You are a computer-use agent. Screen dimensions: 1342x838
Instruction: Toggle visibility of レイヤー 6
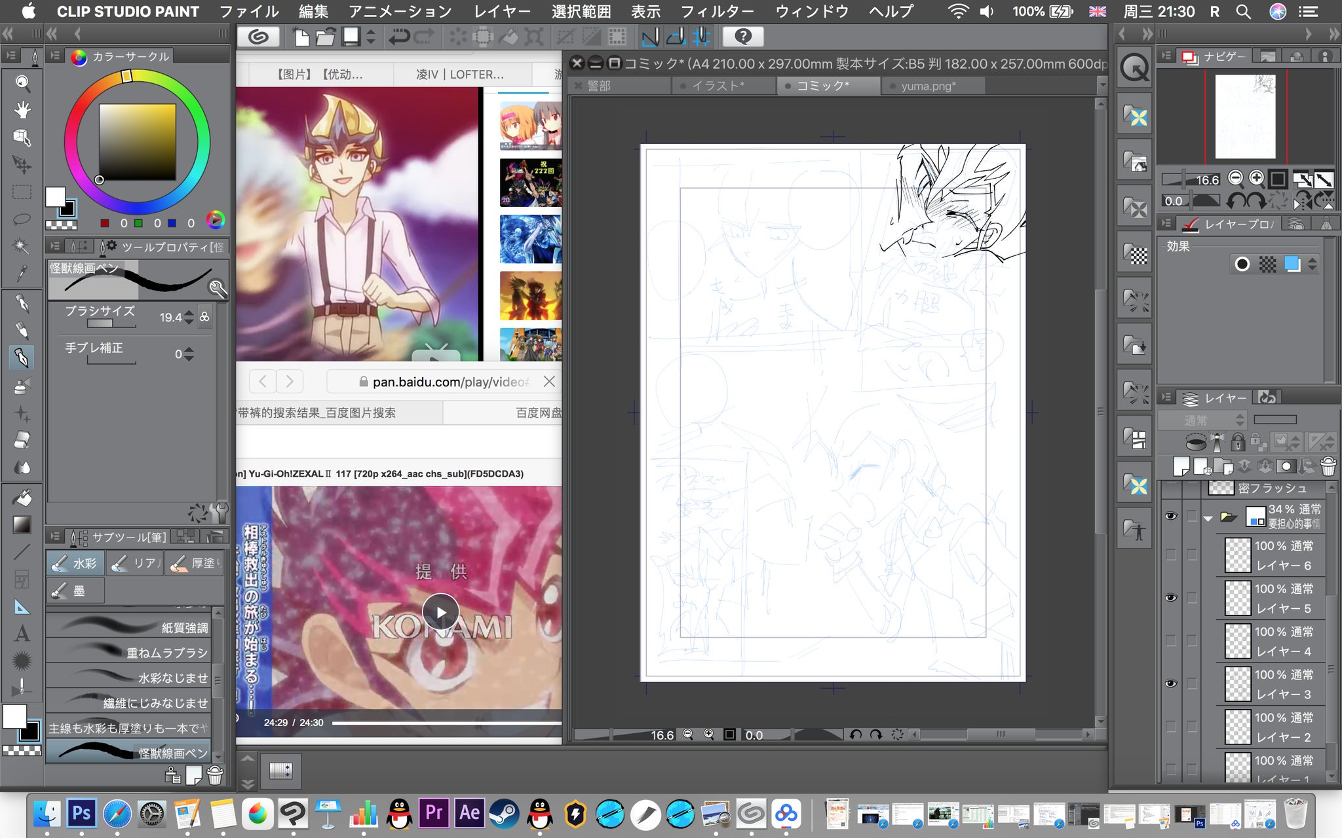coord(1171,555)
